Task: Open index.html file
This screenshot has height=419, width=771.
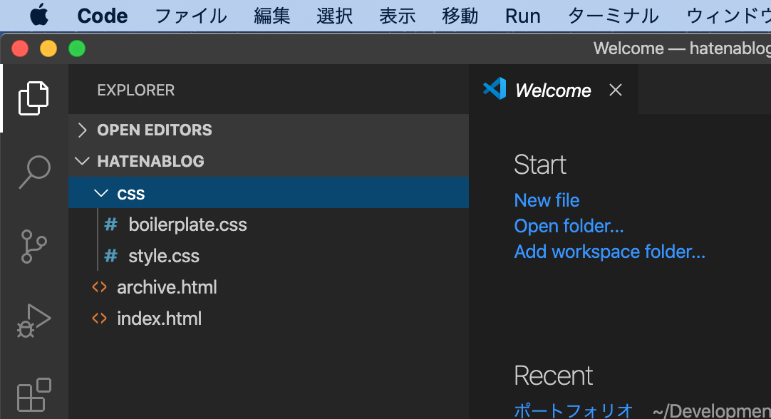Action: point(159,319)
